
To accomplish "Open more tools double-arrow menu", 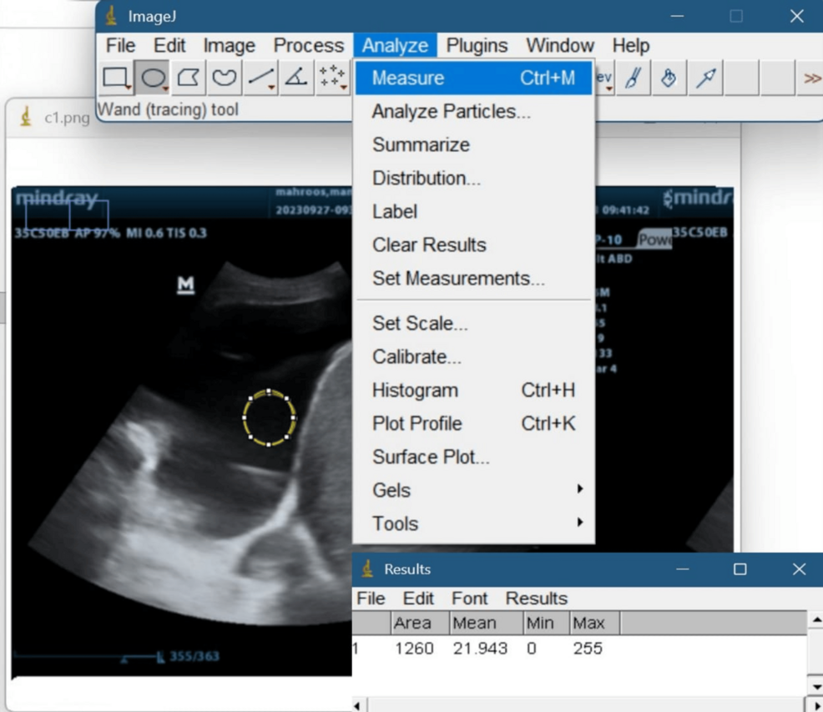I will [x=811, y=78].
